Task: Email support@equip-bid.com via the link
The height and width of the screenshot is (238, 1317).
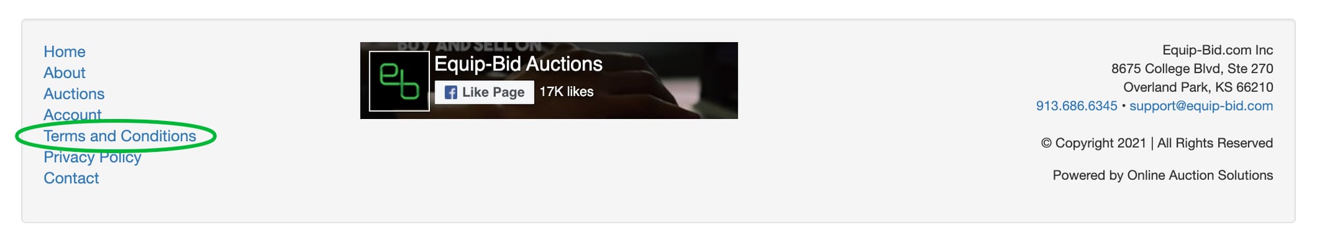Action: coord(1201,106)
